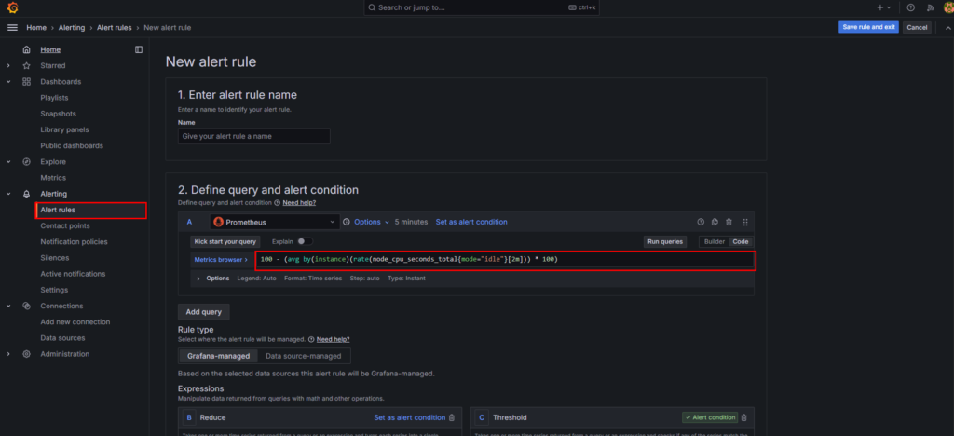Delete the Reduce expression B
This screenshot has width=954, height=436.
[x=453, y=417]
